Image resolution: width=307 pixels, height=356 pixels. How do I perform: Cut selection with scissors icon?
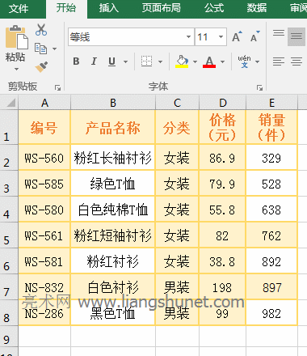click(x=41, y=30)
